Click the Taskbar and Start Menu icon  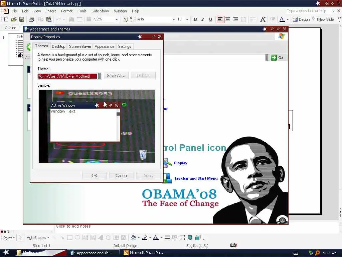[x=168, y=178]
